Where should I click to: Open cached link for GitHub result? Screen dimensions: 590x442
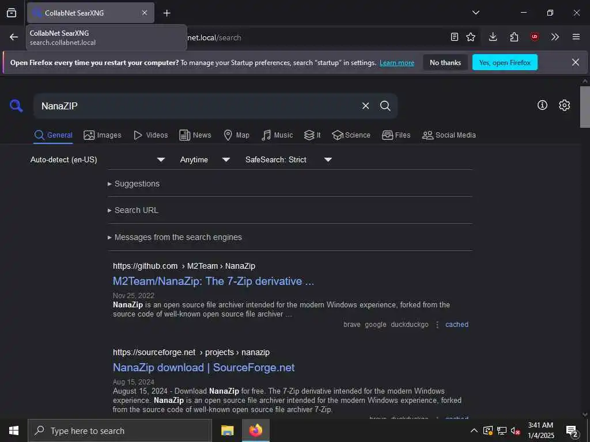click(457, 325)
